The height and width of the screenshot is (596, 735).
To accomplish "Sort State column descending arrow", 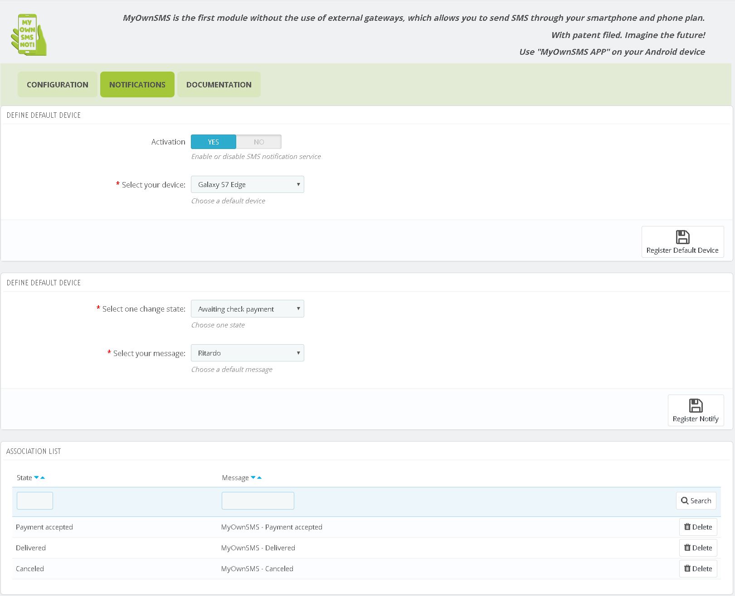I will [x=37, y=477].
